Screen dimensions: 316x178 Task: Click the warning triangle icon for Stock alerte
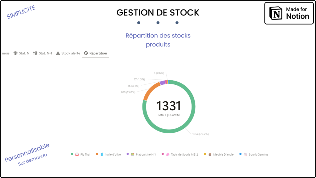(58, 53)
